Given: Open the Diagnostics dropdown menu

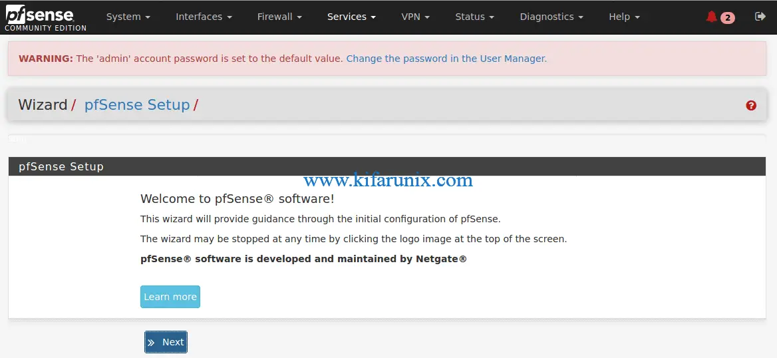Looking at the screenshot, I should point(551,17).
